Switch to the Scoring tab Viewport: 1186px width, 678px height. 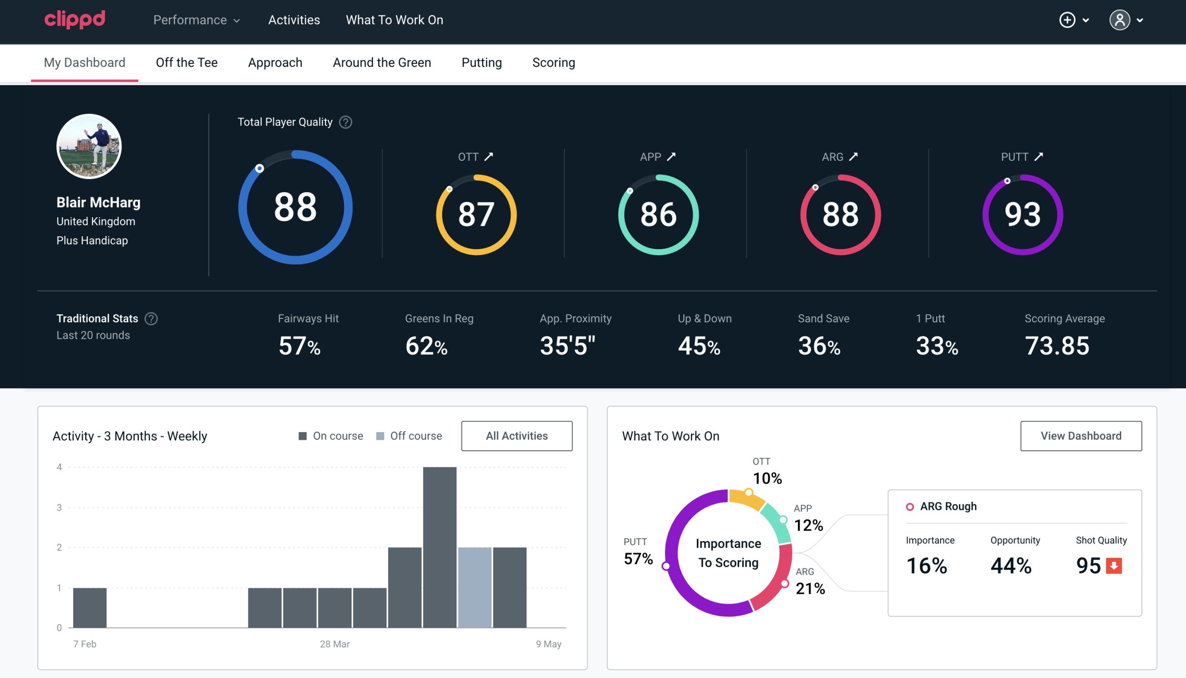point(554,62)
